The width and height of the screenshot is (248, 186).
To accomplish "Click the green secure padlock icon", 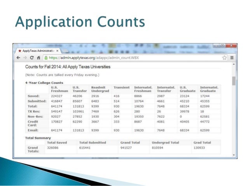I will (x=46, y=58).
